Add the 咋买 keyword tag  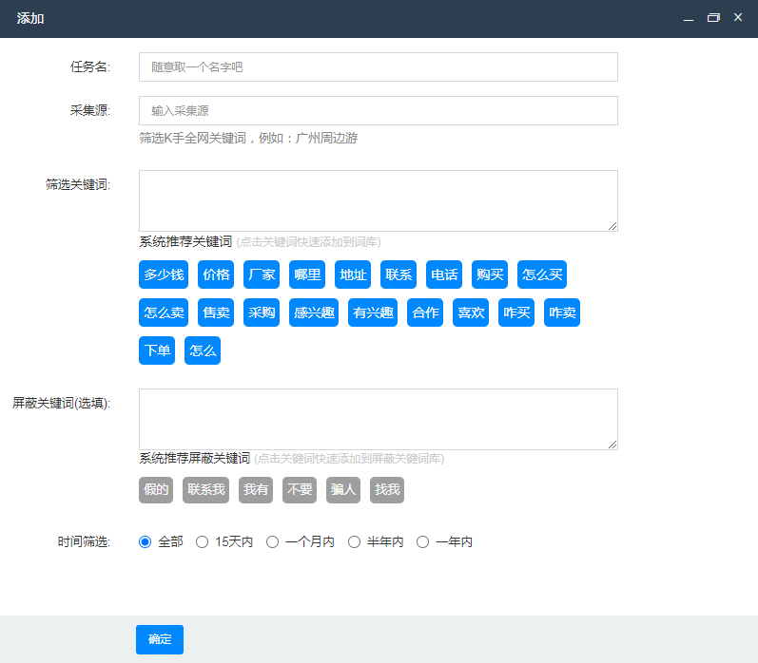[x=516, y=313]
